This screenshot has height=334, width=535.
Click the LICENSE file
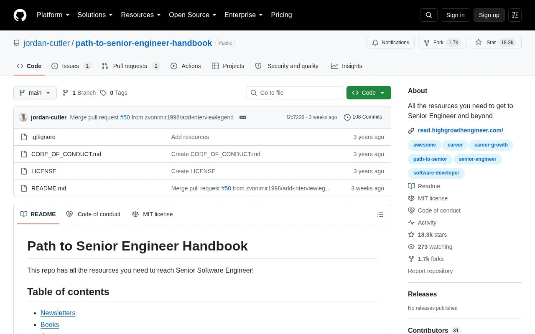44,171
